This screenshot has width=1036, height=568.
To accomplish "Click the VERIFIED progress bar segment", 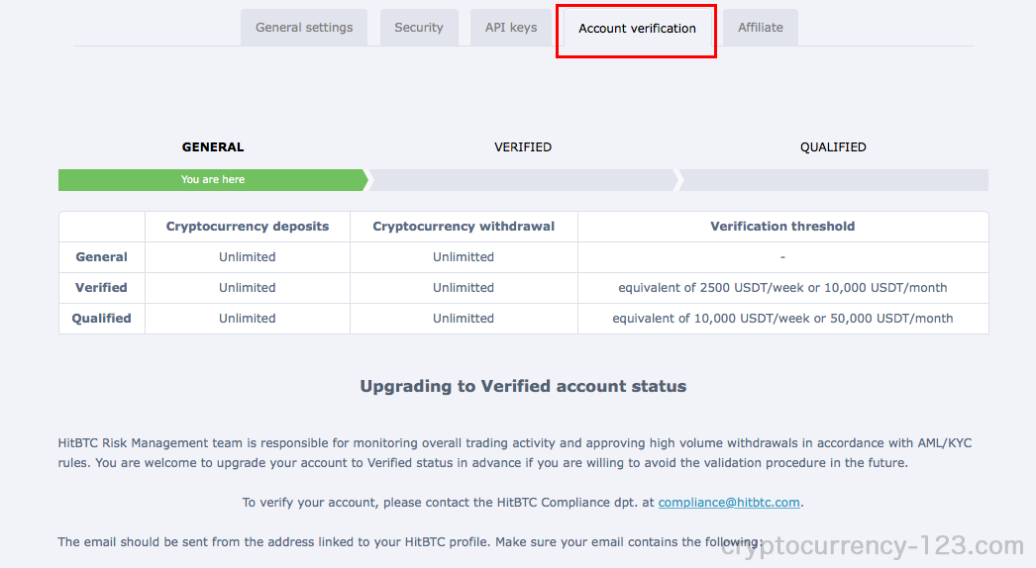I will click(523, 180).
